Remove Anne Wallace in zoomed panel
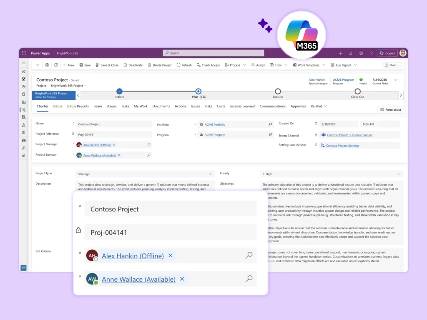This screenshot has height=320, width=427. (x=182, y=279)
